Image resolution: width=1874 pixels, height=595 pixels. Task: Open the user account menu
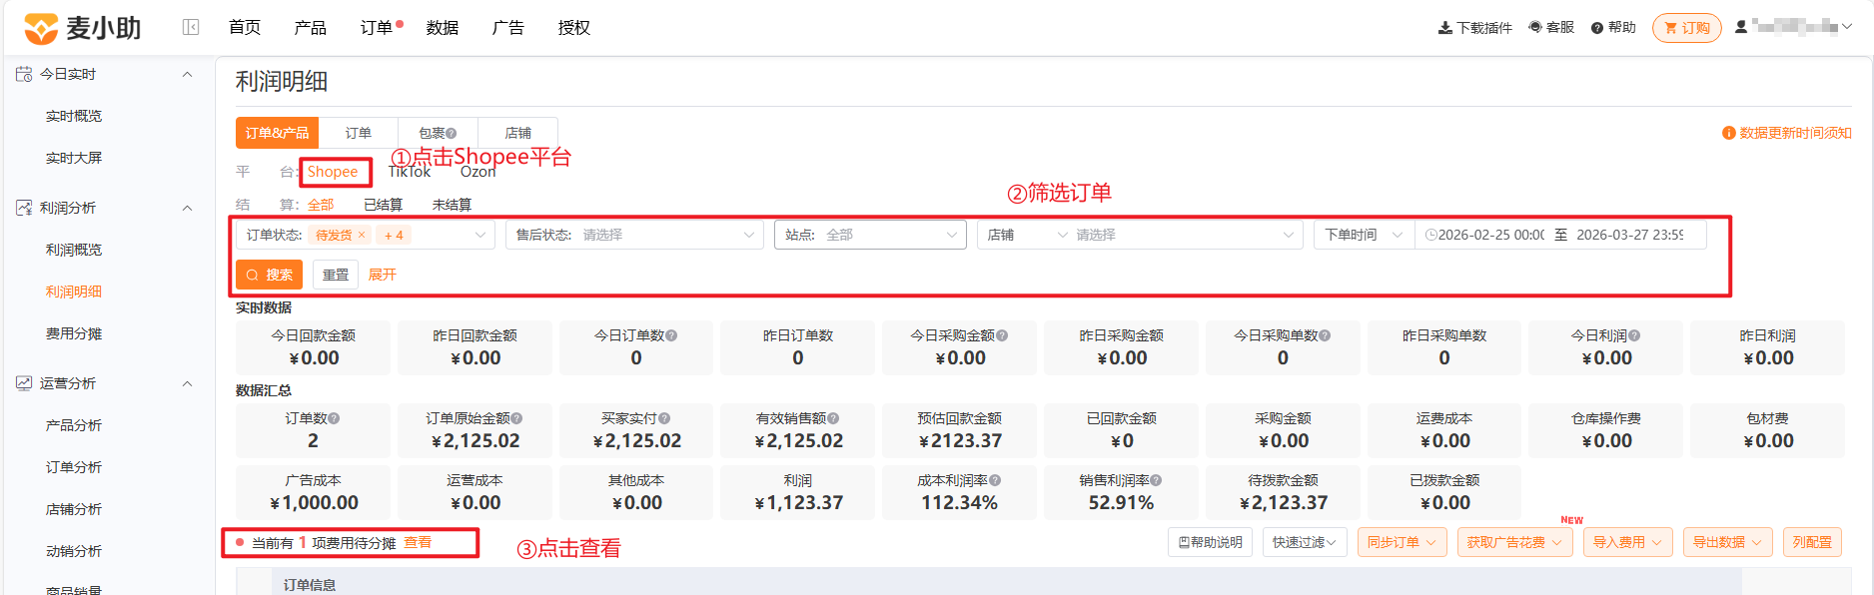coord(1793,28)
